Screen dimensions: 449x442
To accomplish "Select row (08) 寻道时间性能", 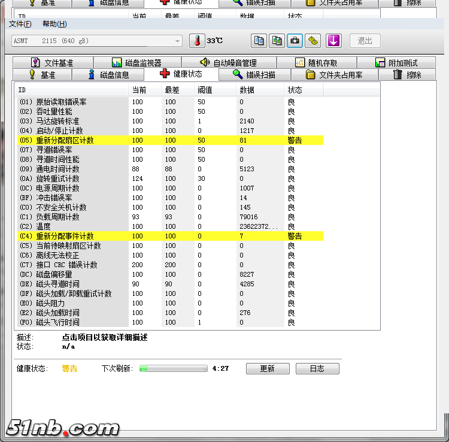I will coord(170,159).
